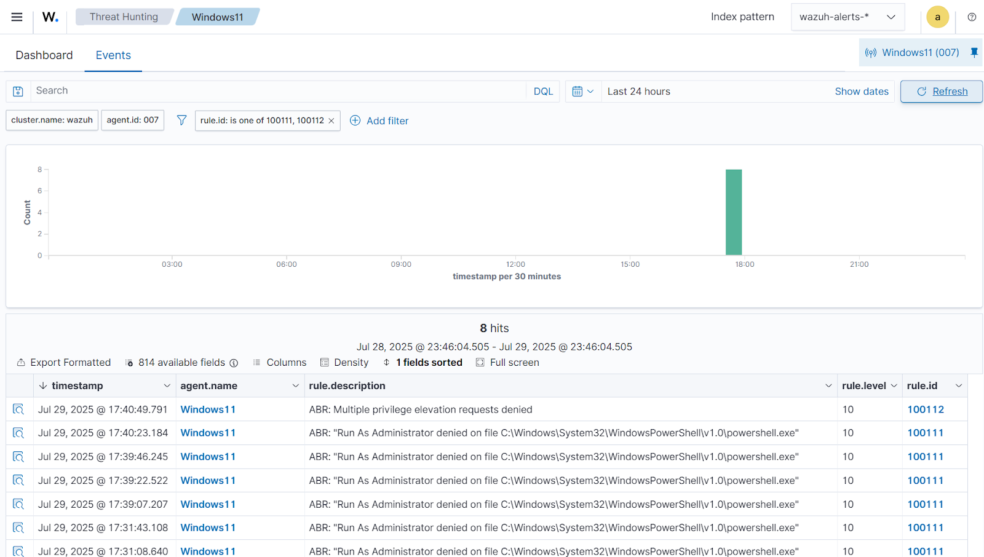Click the Wazuh logo home icon

click(x=50, y=17)
